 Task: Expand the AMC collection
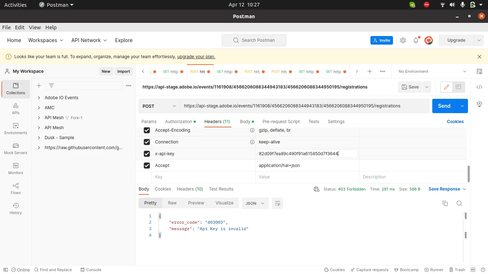click(x=39, y=108)
